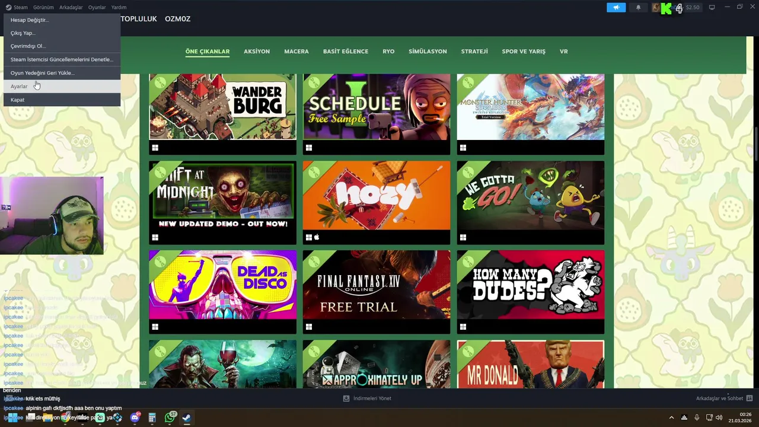Open the Calculator taskbar icon

point(152,418)
